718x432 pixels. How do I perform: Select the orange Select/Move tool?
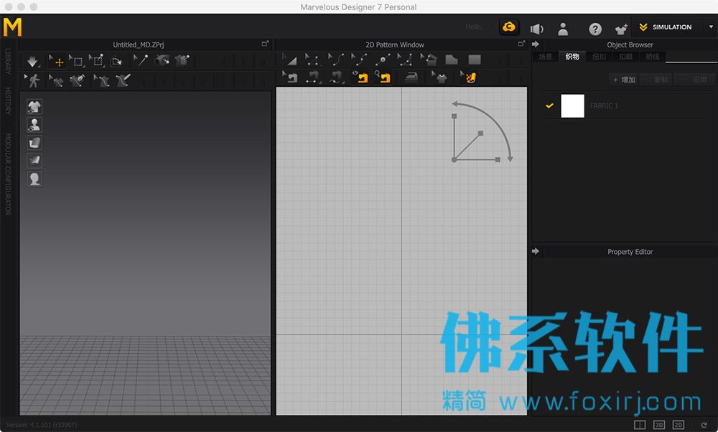[57, 62]
